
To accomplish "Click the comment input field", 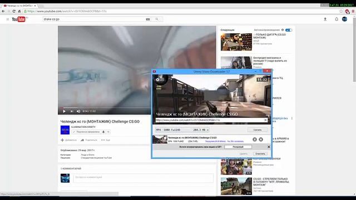I will click(x=144, y=178).
